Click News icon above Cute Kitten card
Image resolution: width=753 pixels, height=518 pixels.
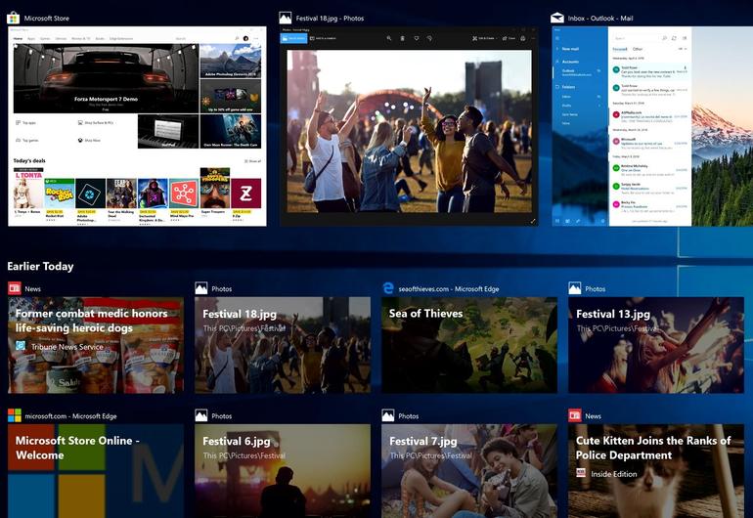pyautogui.click(x=574, y=415)
